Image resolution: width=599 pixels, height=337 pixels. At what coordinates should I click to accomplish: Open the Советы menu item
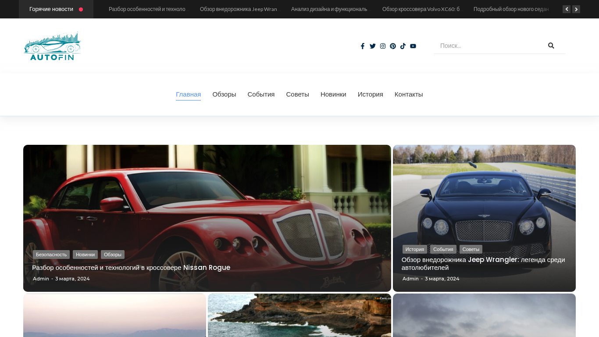(298, 94)
